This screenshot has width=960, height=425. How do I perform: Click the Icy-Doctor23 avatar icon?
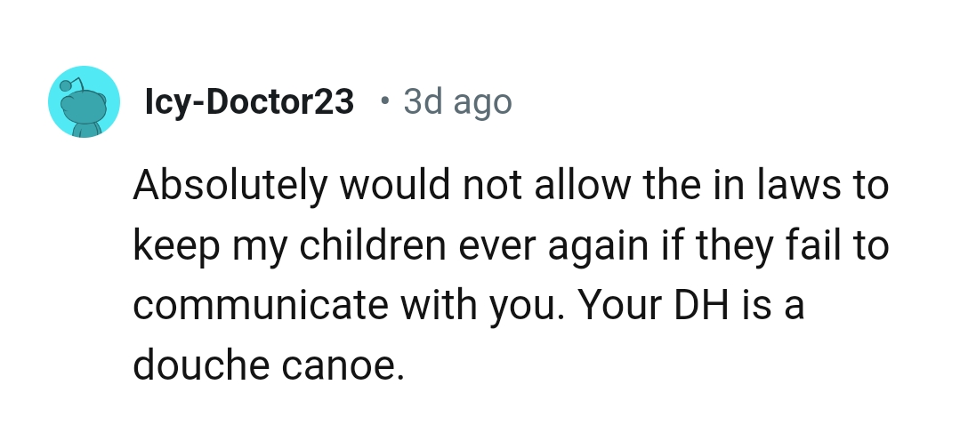coord(84,102)
